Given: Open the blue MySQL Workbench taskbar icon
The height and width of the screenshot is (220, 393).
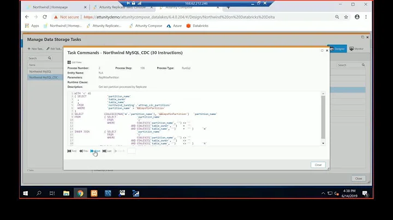Looking at the screenshot, I should (x=108, y=193).
